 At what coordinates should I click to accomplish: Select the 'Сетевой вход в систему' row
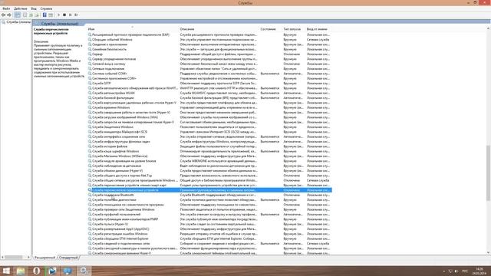209,64
